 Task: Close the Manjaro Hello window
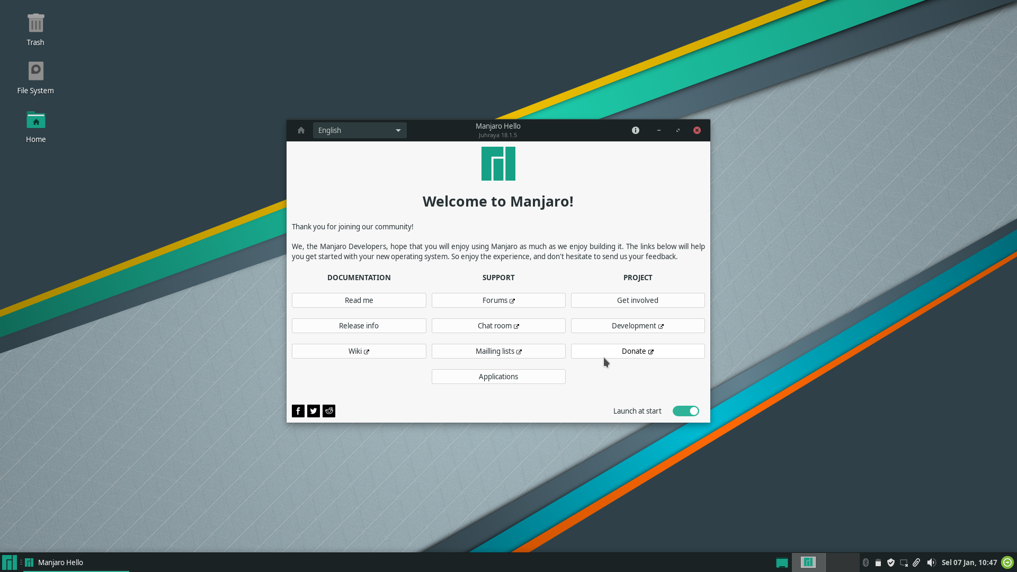pyautogui.click(x=697, y=130)
